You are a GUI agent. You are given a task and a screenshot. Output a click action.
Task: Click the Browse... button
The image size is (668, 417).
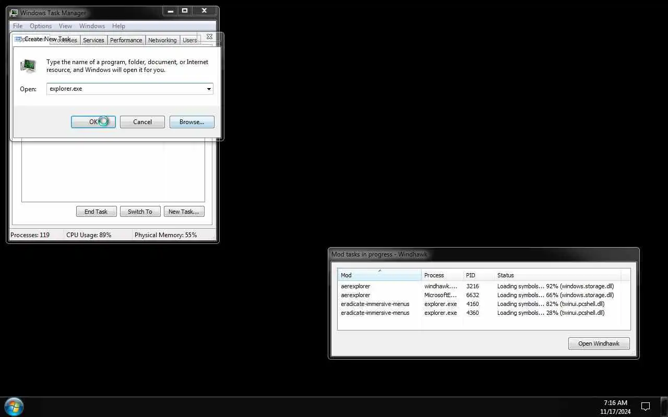[x=192, y=122]
